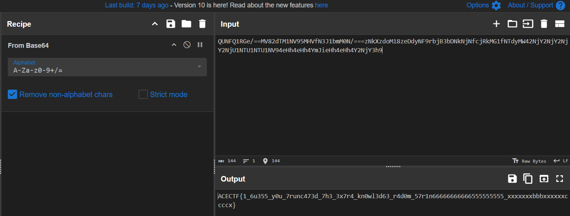Copy raw output to clipboard
Viewport: 570px width, 216px height.
click(528, 179)
